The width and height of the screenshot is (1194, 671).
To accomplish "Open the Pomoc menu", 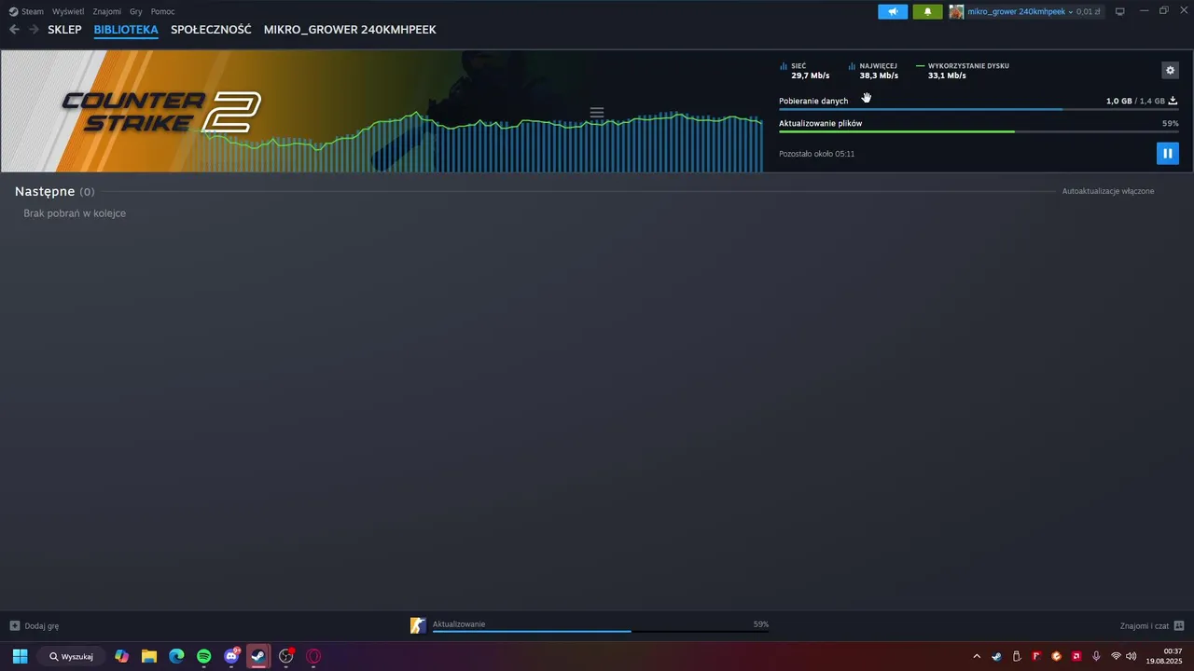I will (x=162, y=11).
